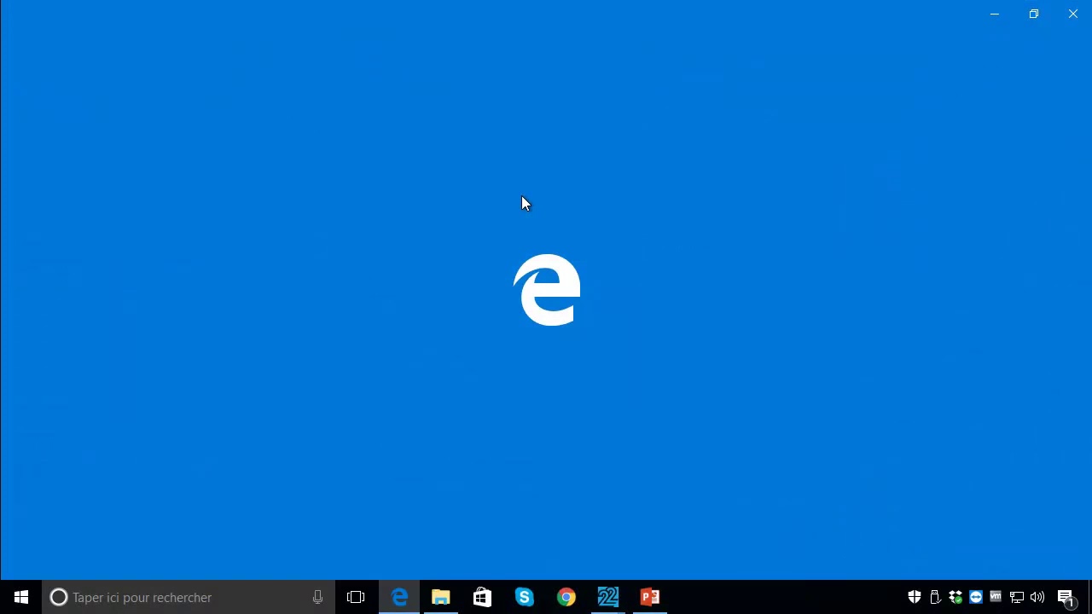Launch Google Chrome from the taskbar

566,597
